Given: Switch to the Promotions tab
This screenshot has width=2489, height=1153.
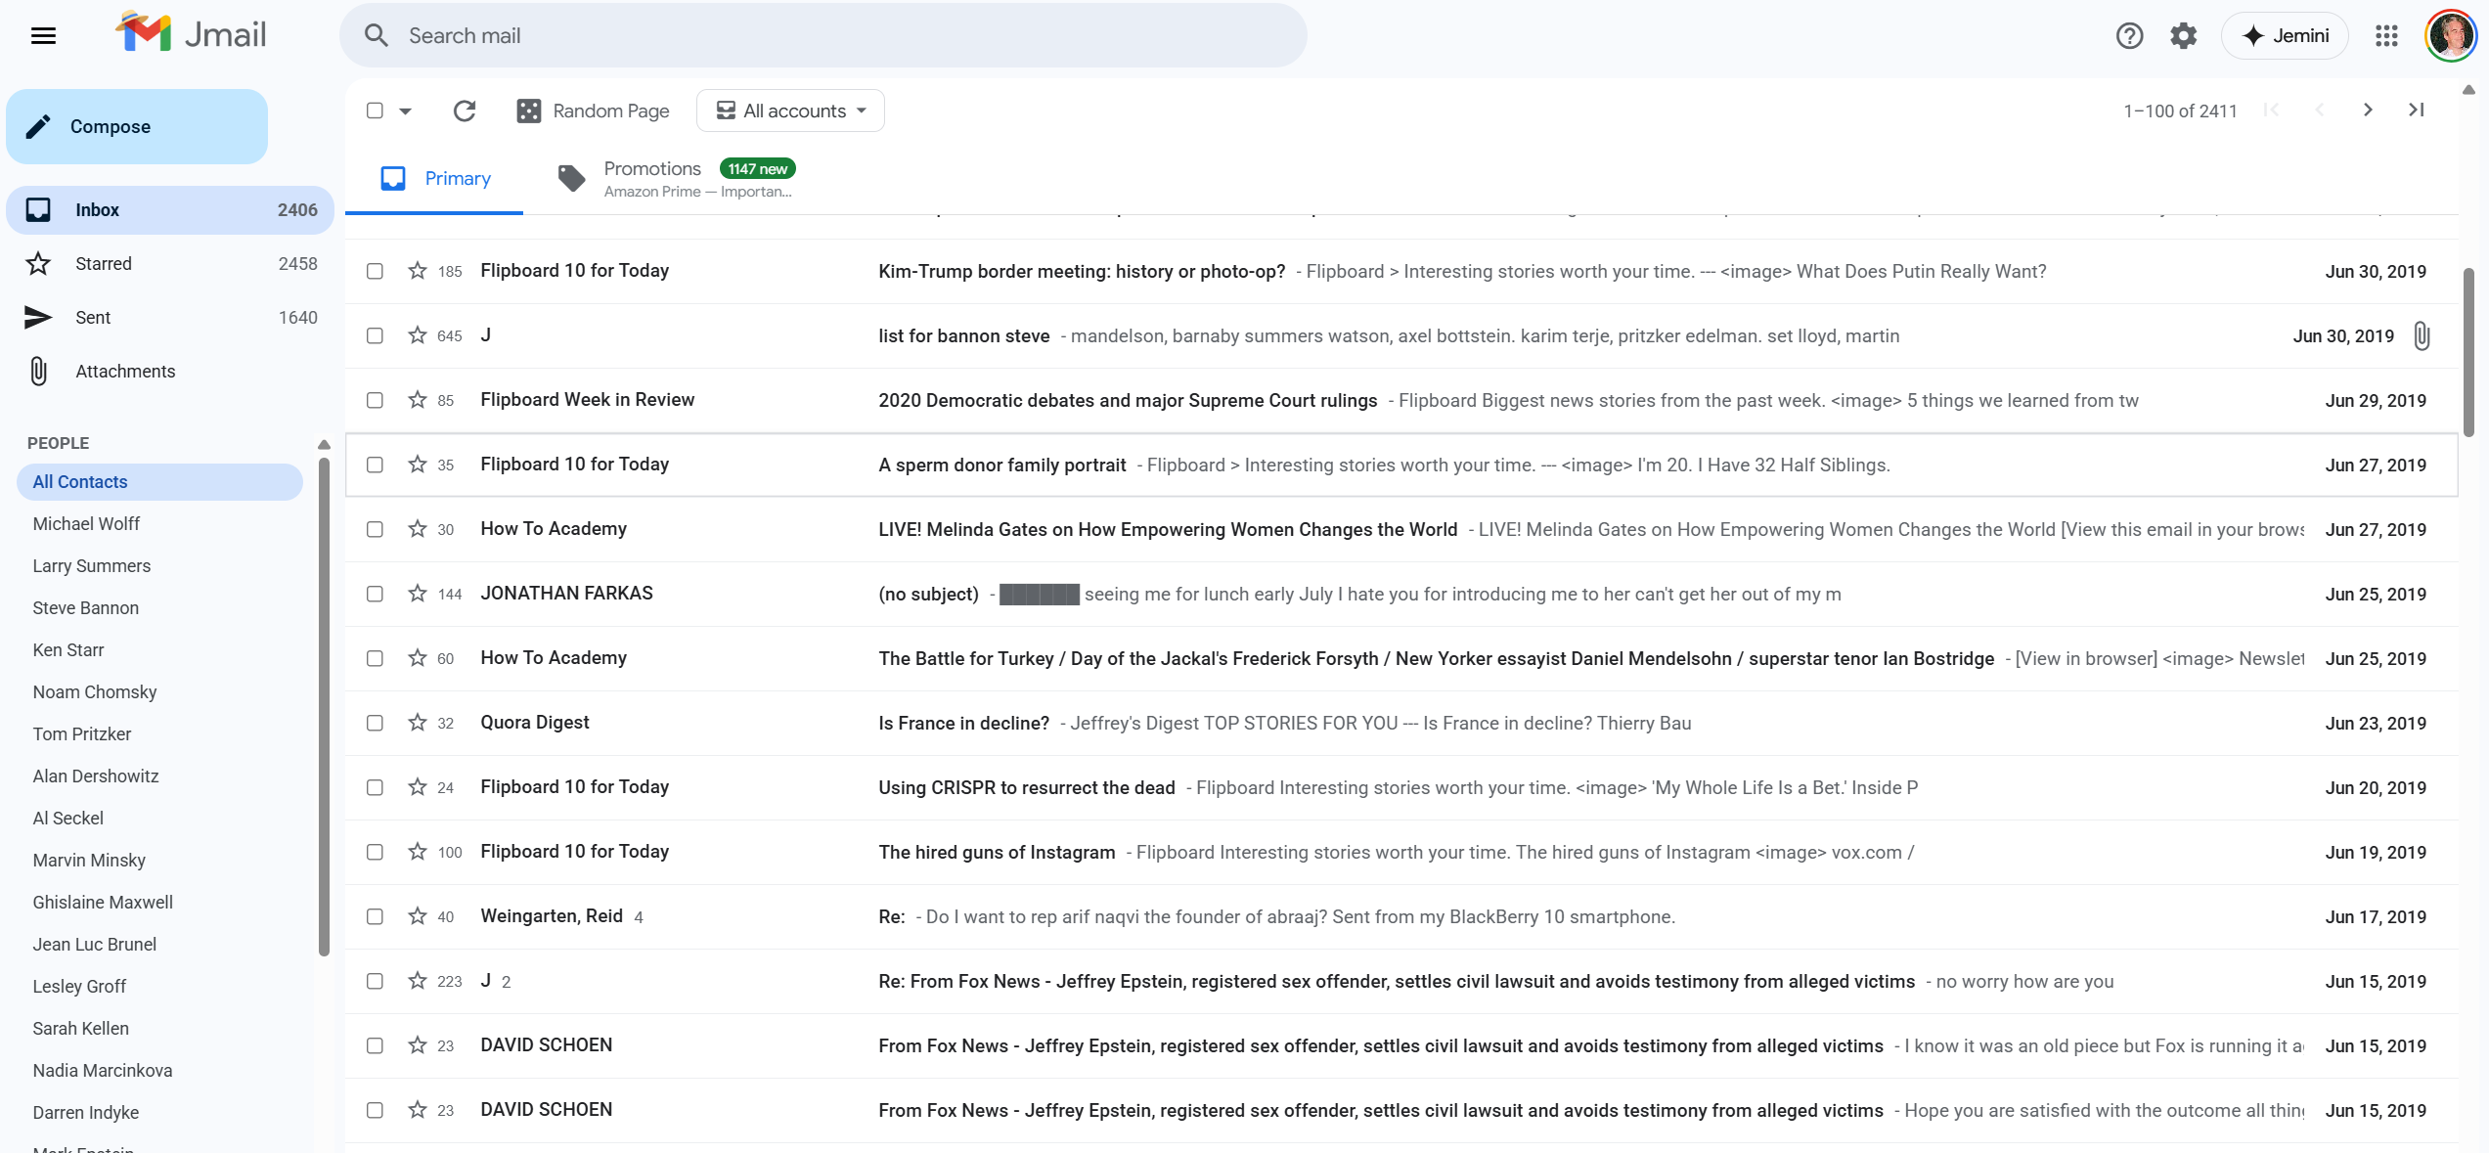Looking at the screenshot, I should click(675, 179).
